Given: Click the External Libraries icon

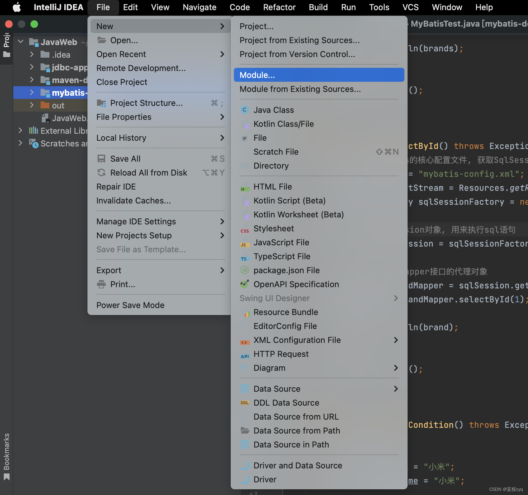Looking at the screenshot, I should (x=33, y=131).
